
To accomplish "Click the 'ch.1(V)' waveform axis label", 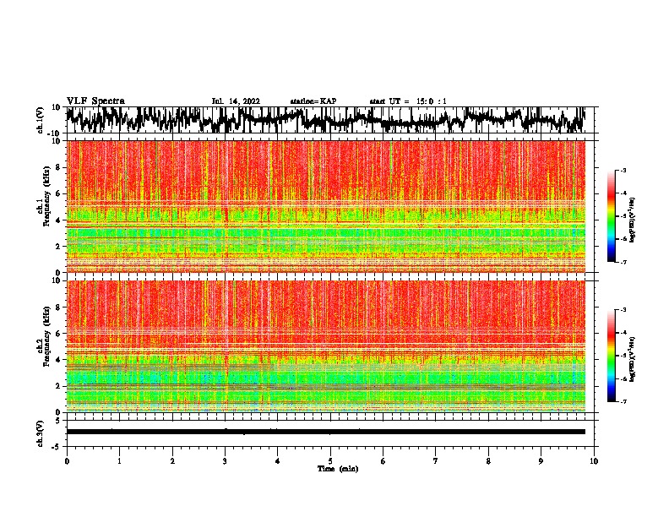I will tap(41, 120).
